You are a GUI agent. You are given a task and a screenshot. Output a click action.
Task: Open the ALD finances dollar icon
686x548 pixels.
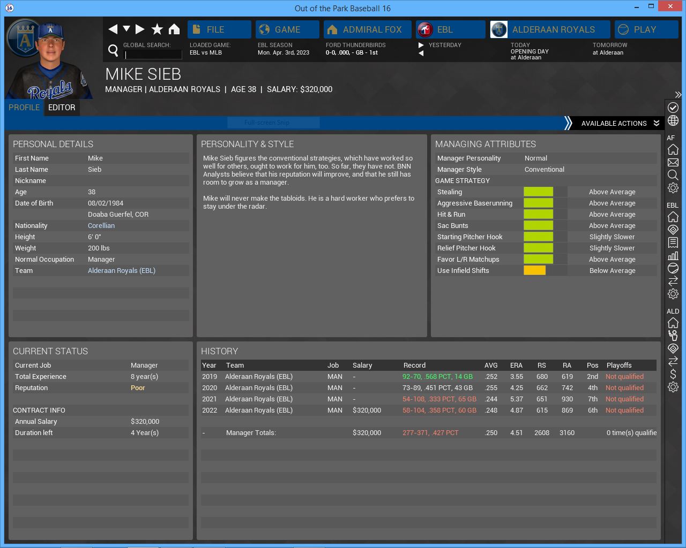click(673, 374)
